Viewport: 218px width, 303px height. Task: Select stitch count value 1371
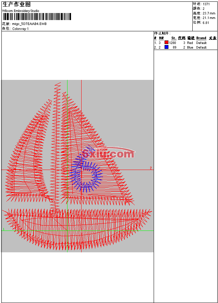206,4
